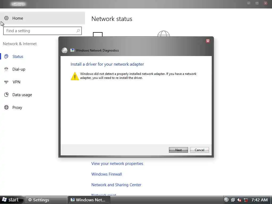Click the network disconnected tray icon
Image resolution: width=272 pixels, height=204 pixels.
246,200
